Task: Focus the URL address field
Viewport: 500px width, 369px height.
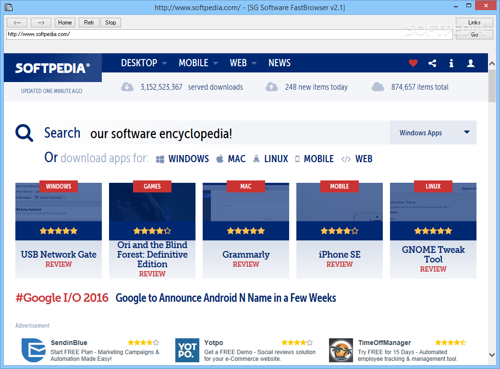Action: [229, 35]
